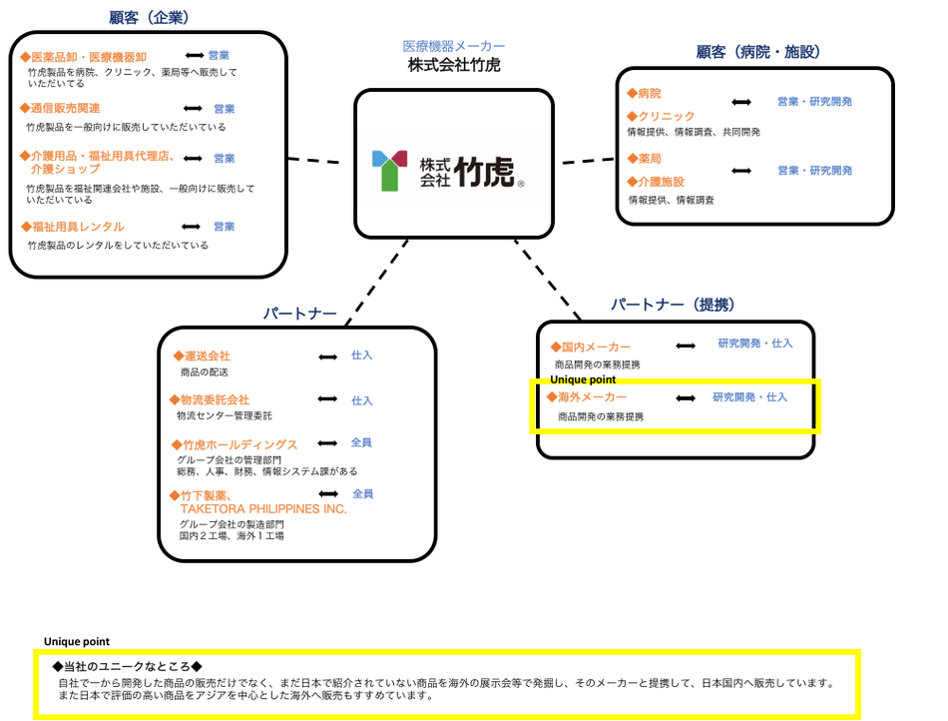Click the line 竹虎製品を福祉関連会社や施設、一般向けに販売して
Screen dimensions: 948x721
pyautogui.click(x=141, y=189)
